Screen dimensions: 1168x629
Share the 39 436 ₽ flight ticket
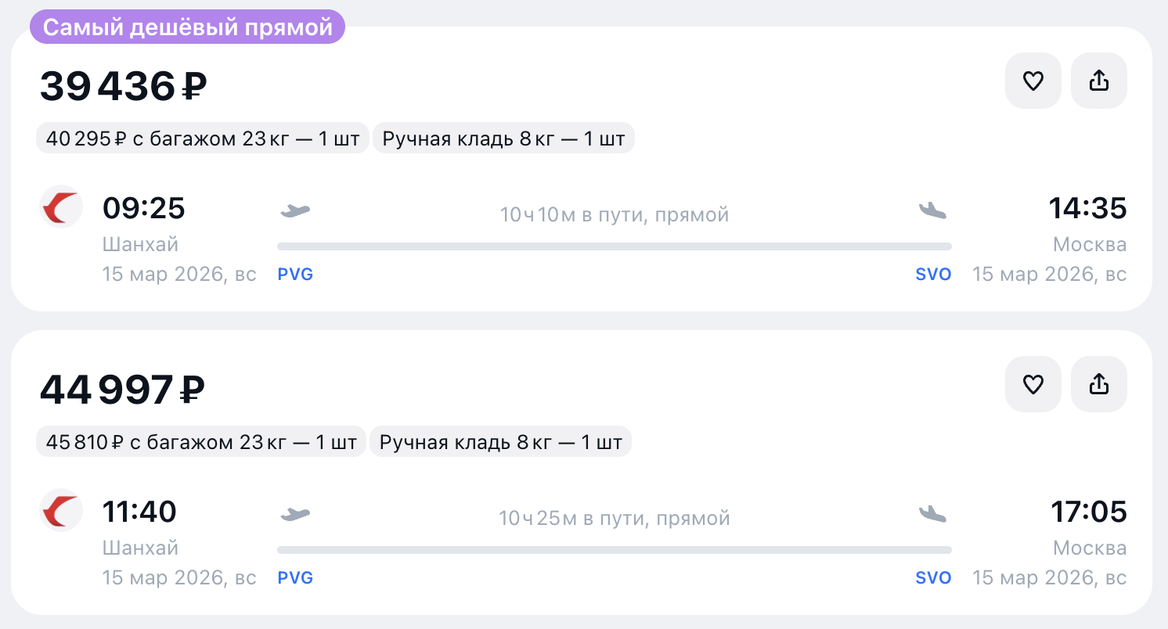[x=1099, y=81]
